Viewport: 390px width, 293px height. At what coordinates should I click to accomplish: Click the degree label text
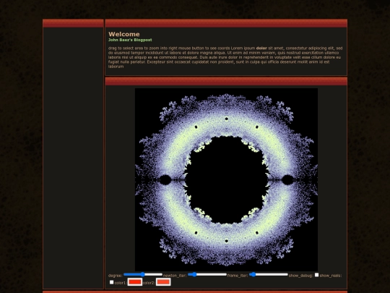point(115,276)
